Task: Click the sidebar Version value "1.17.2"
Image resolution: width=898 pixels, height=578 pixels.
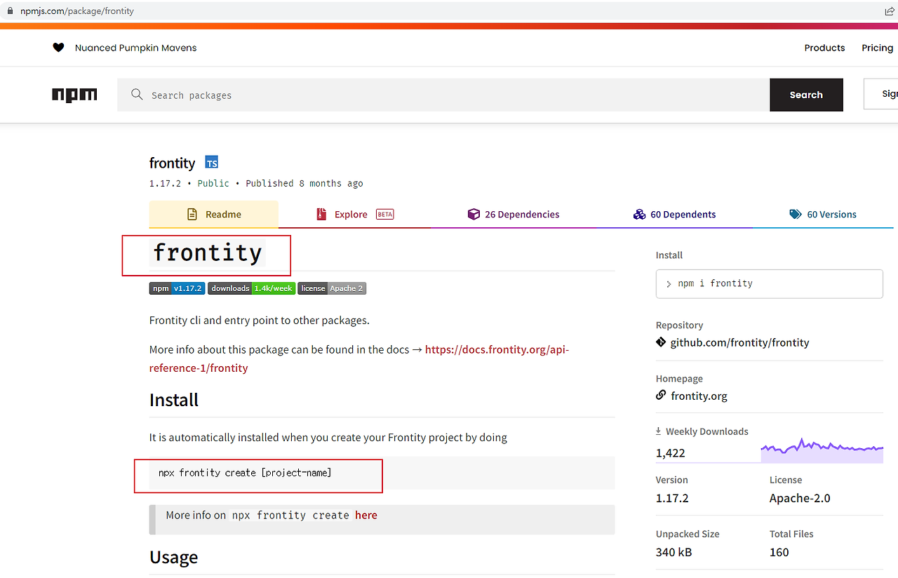Action: (x=672, y=498)
